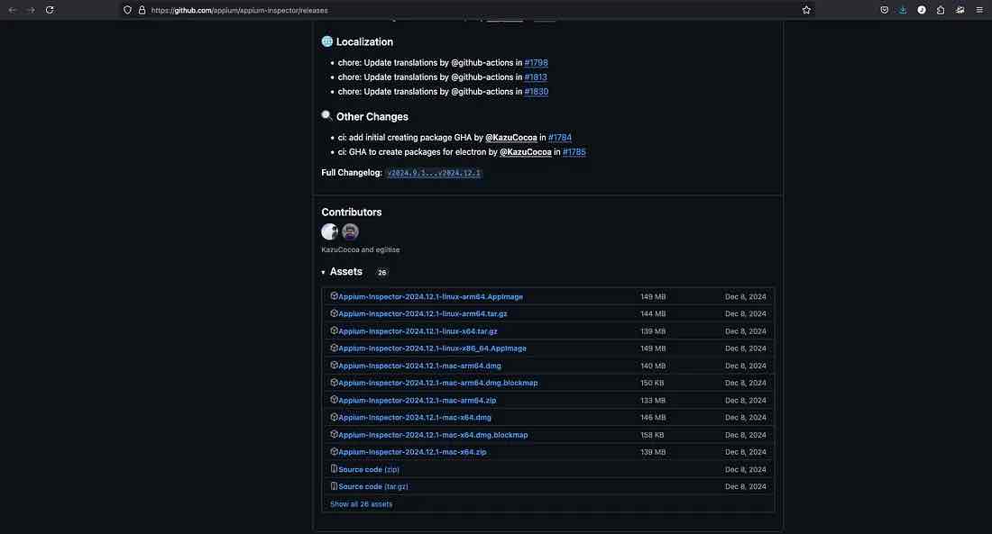Reload the GitHub releases page
This screenshot has width=992, height=534.
50,10
